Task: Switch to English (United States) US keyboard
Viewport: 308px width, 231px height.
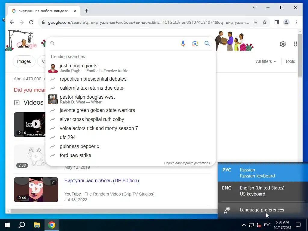Action: (263, 191)
